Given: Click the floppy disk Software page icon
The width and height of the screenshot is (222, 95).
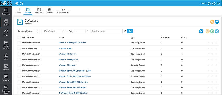Looking at the screenshot, I should [20, 22].
